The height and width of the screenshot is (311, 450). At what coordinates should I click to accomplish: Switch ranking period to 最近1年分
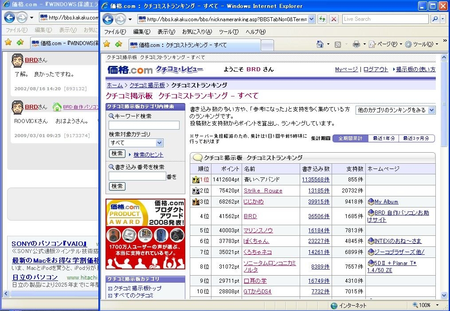(383, 138)
